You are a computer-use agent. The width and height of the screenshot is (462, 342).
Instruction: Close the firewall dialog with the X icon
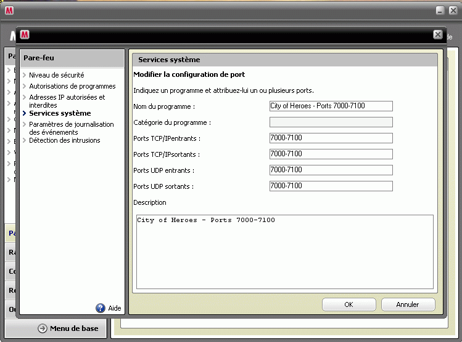coord(438,35)
